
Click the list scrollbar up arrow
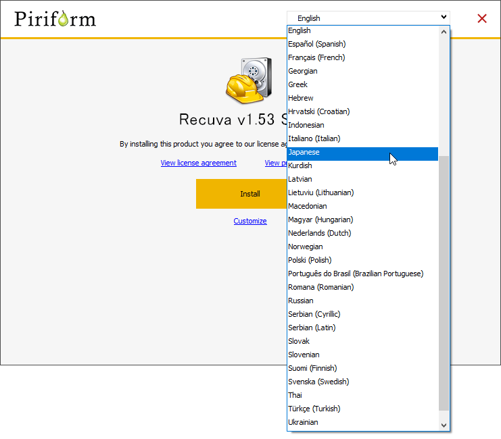[x=444, y=32]
